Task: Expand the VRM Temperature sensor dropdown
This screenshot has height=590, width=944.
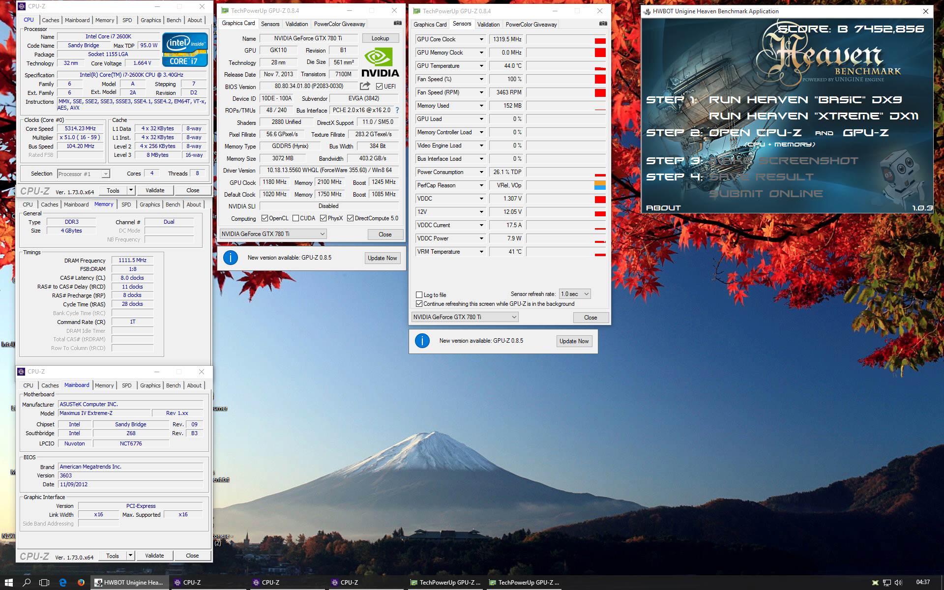Action: point(481,252)
